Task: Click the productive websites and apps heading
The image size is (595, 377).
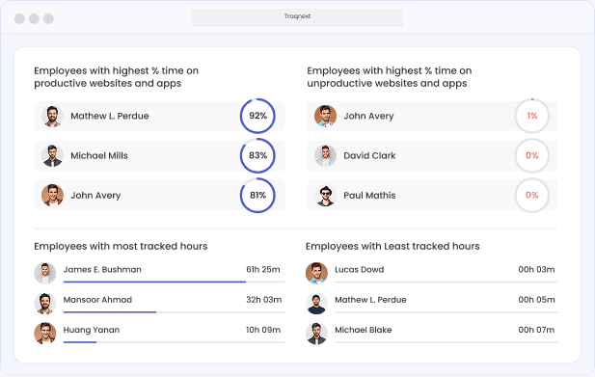Action: tap(116, 77)
